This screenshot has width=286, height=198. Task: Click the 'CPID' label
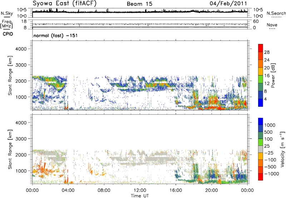coord(8,34)
